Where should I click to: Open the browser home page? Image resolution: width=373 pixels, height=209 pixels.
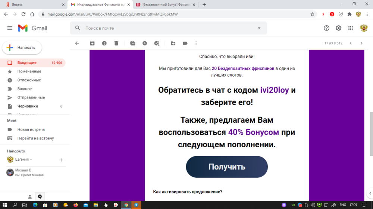32,14
